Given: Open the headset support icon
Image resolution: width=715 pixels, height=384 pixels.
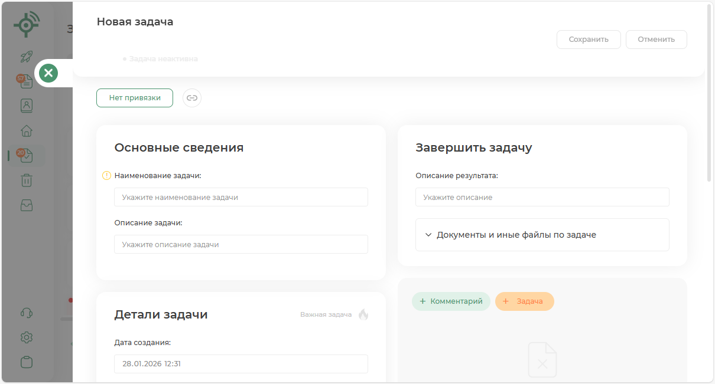Looking at the screenshot, I should pyautogui.click(x=27, y=313).
